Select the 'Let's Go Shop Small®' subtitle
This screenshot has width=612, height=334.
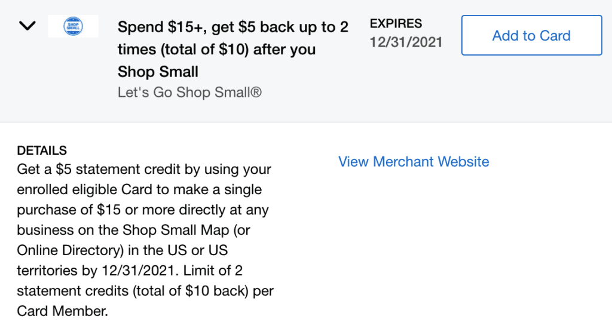(189, 93)
